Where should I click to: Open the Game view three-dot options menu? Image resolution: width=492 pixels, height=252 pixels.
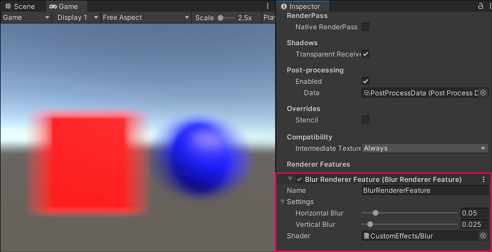coord(267,6)
